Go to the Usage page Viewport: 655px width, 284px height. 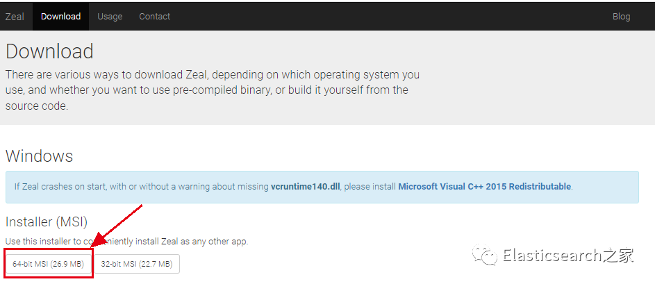[108, 17]
